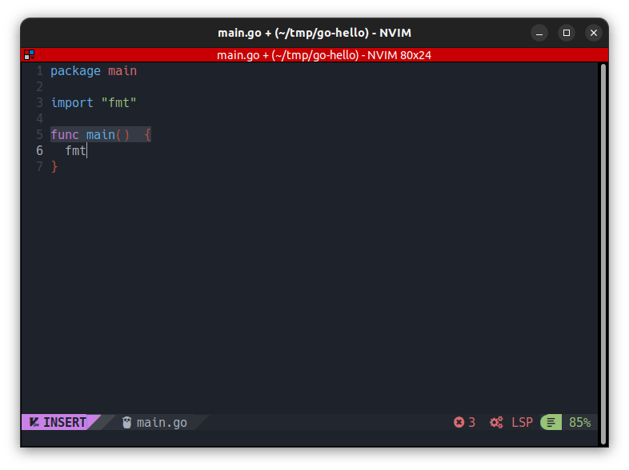Click line number 4 in gutter

tap(39, 118)
